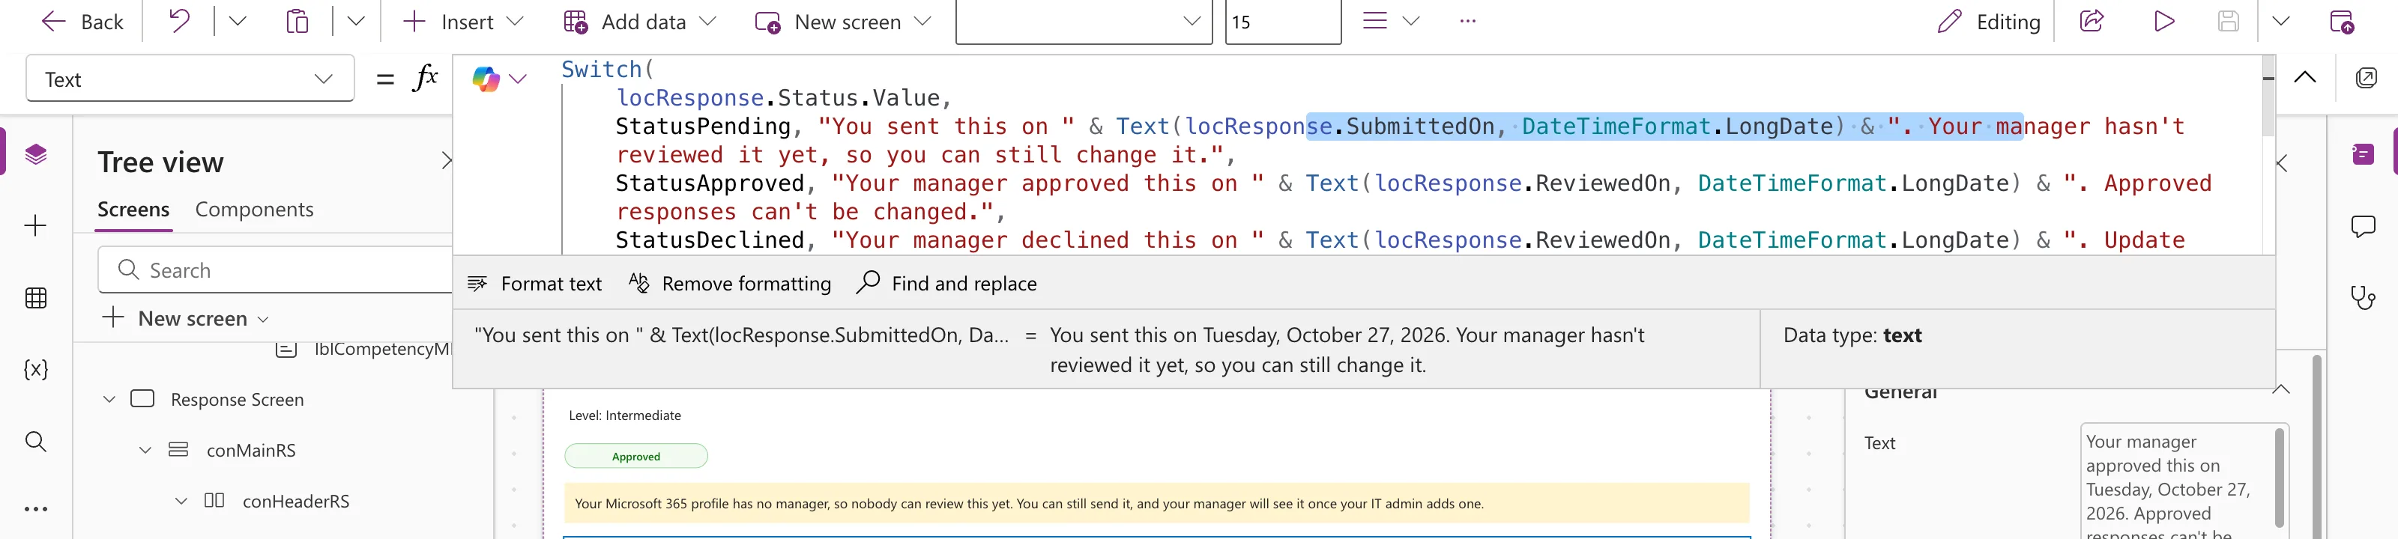Image resolution: width=2398 pixels, height=539 pixels.
Task: Click the formula bar pop-out icon
Action: tap(2366, 77)
